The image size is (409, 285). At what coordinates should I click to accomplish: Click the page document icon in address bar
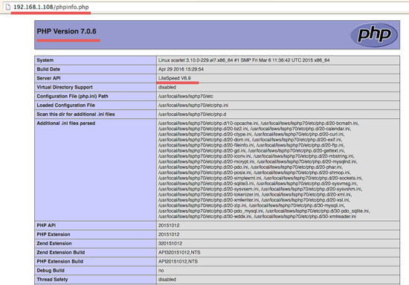tap(8, 7)
